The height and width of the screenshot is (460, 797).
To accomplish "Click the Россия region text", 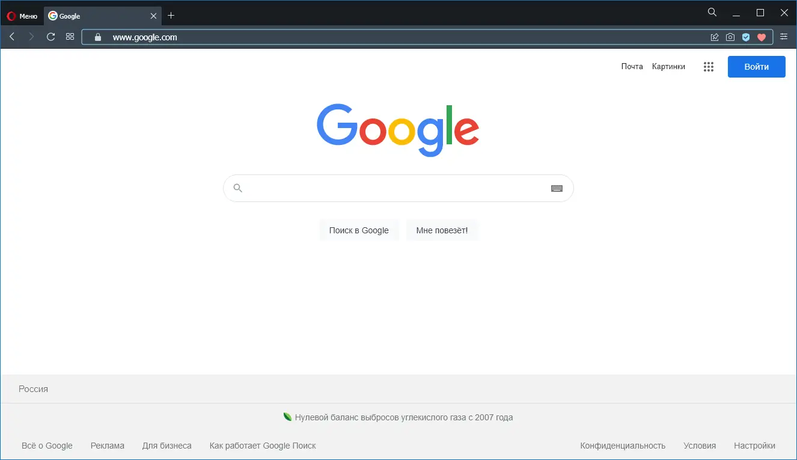I will (33, 389).
